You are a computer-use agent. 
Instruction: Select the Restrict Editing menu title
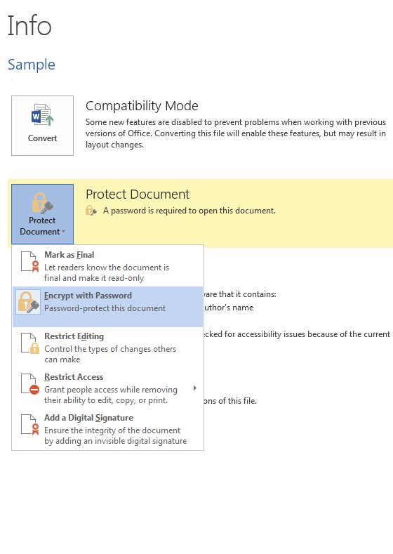[74, 336]
